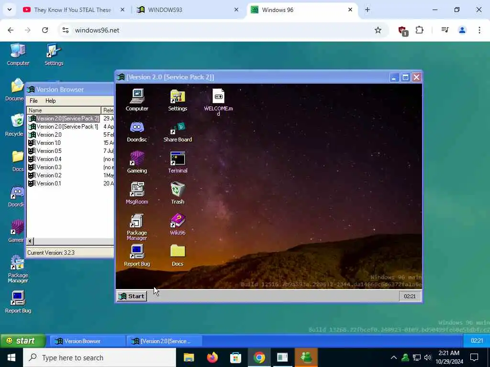Open Report Bug on outer desktop

pos(18,302)
